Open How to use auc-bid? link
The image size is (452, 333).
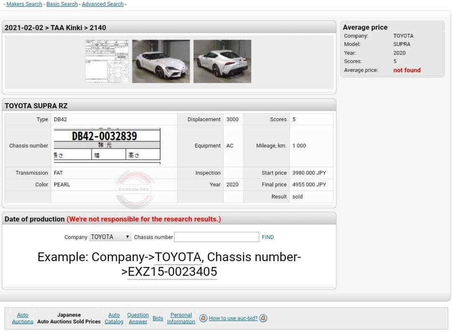pyautogui.click(x=233, y=318)
